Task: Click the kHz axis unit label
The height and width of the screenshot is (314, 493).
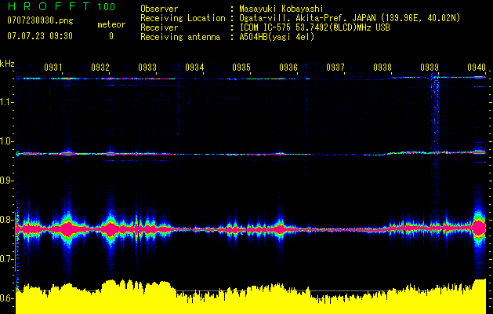Action: click(7, 64)
